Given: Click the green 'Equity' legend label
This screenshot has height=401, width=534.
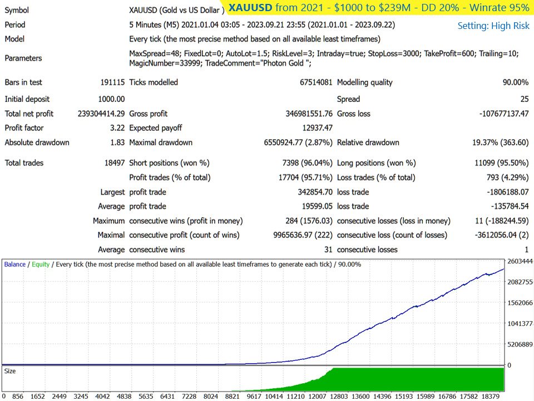Looking at the screenshot, I should pyautogui.click(x=41, y=264).
